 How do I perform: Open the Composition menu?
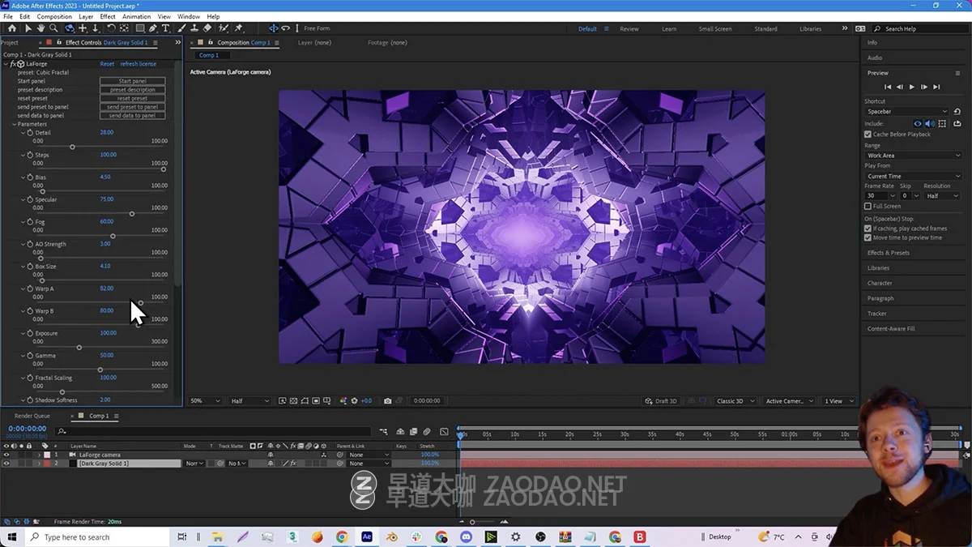54,15
